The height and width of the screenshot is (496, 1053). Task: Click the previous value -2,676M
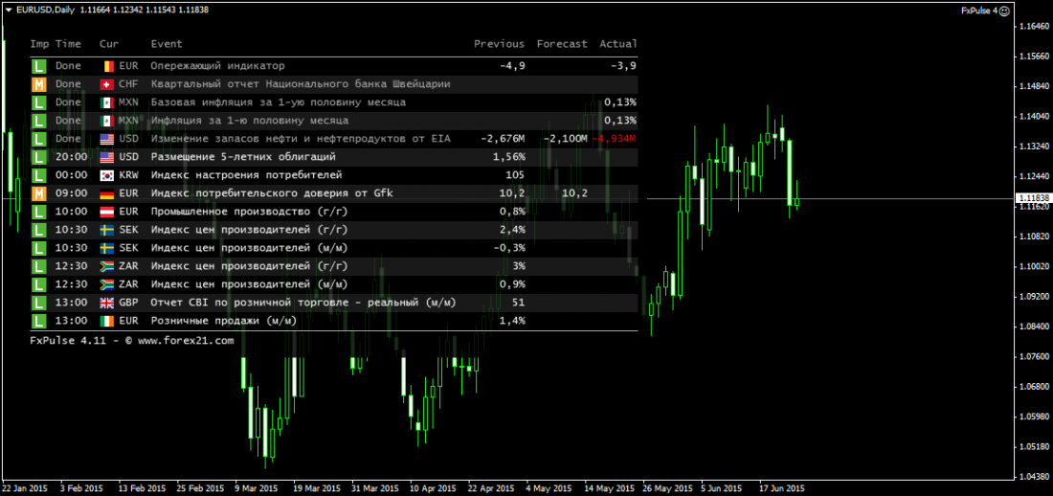(x=503, y=139)
